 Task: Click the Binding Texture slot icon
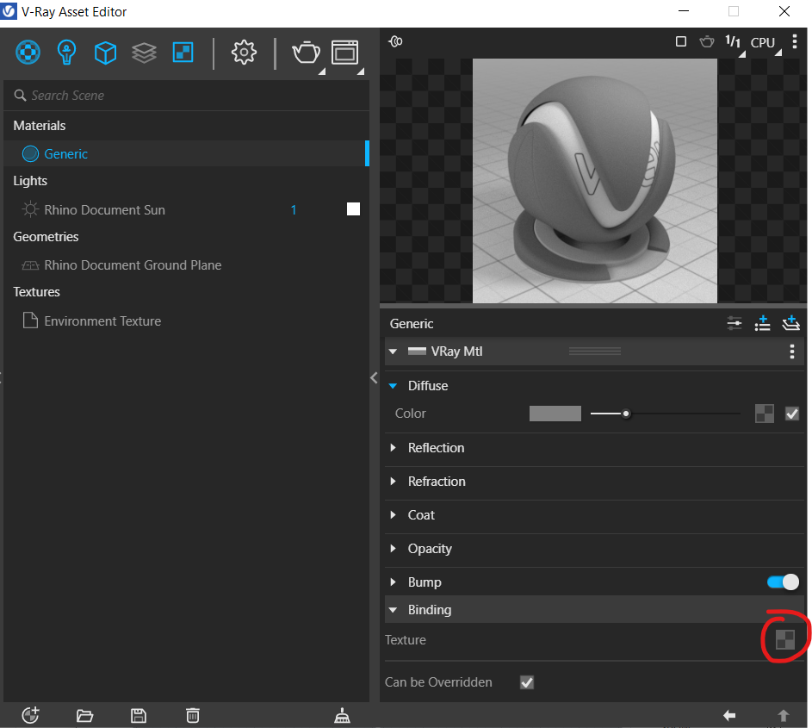[785, 639]
